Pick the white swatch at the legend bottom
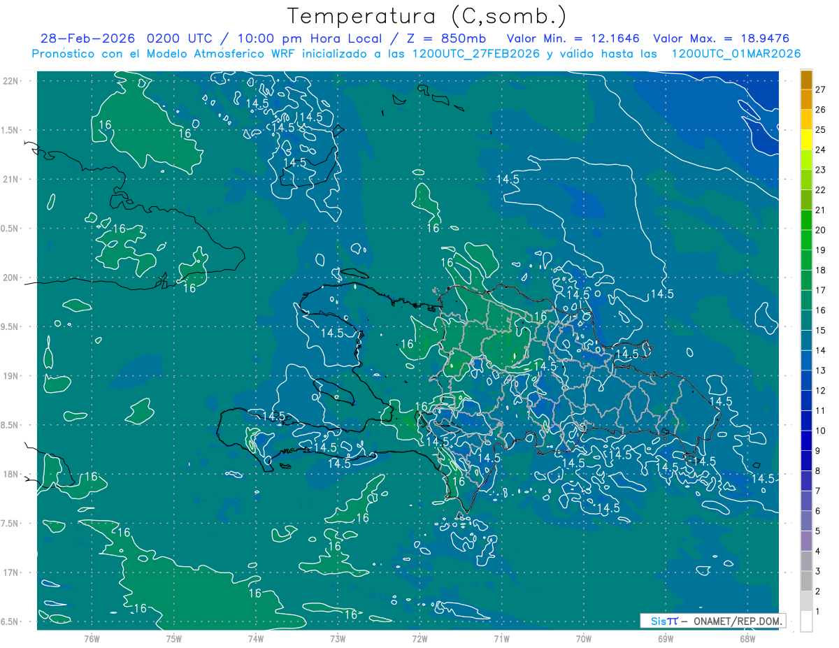 click(x=806, y=621)
